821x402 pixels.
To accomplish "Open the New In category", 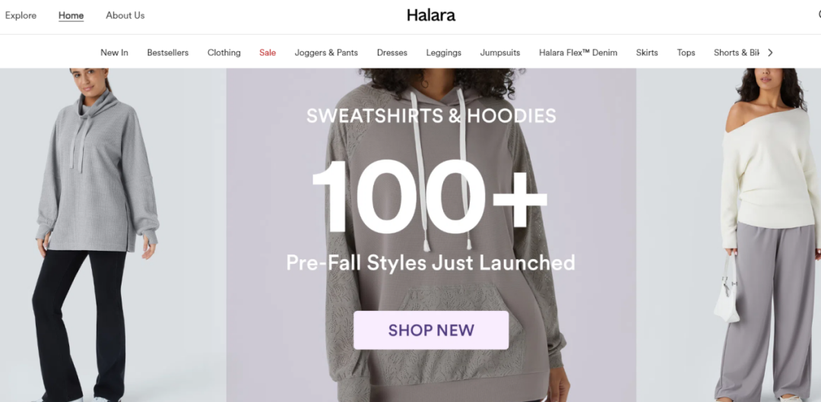I will 114,52.
